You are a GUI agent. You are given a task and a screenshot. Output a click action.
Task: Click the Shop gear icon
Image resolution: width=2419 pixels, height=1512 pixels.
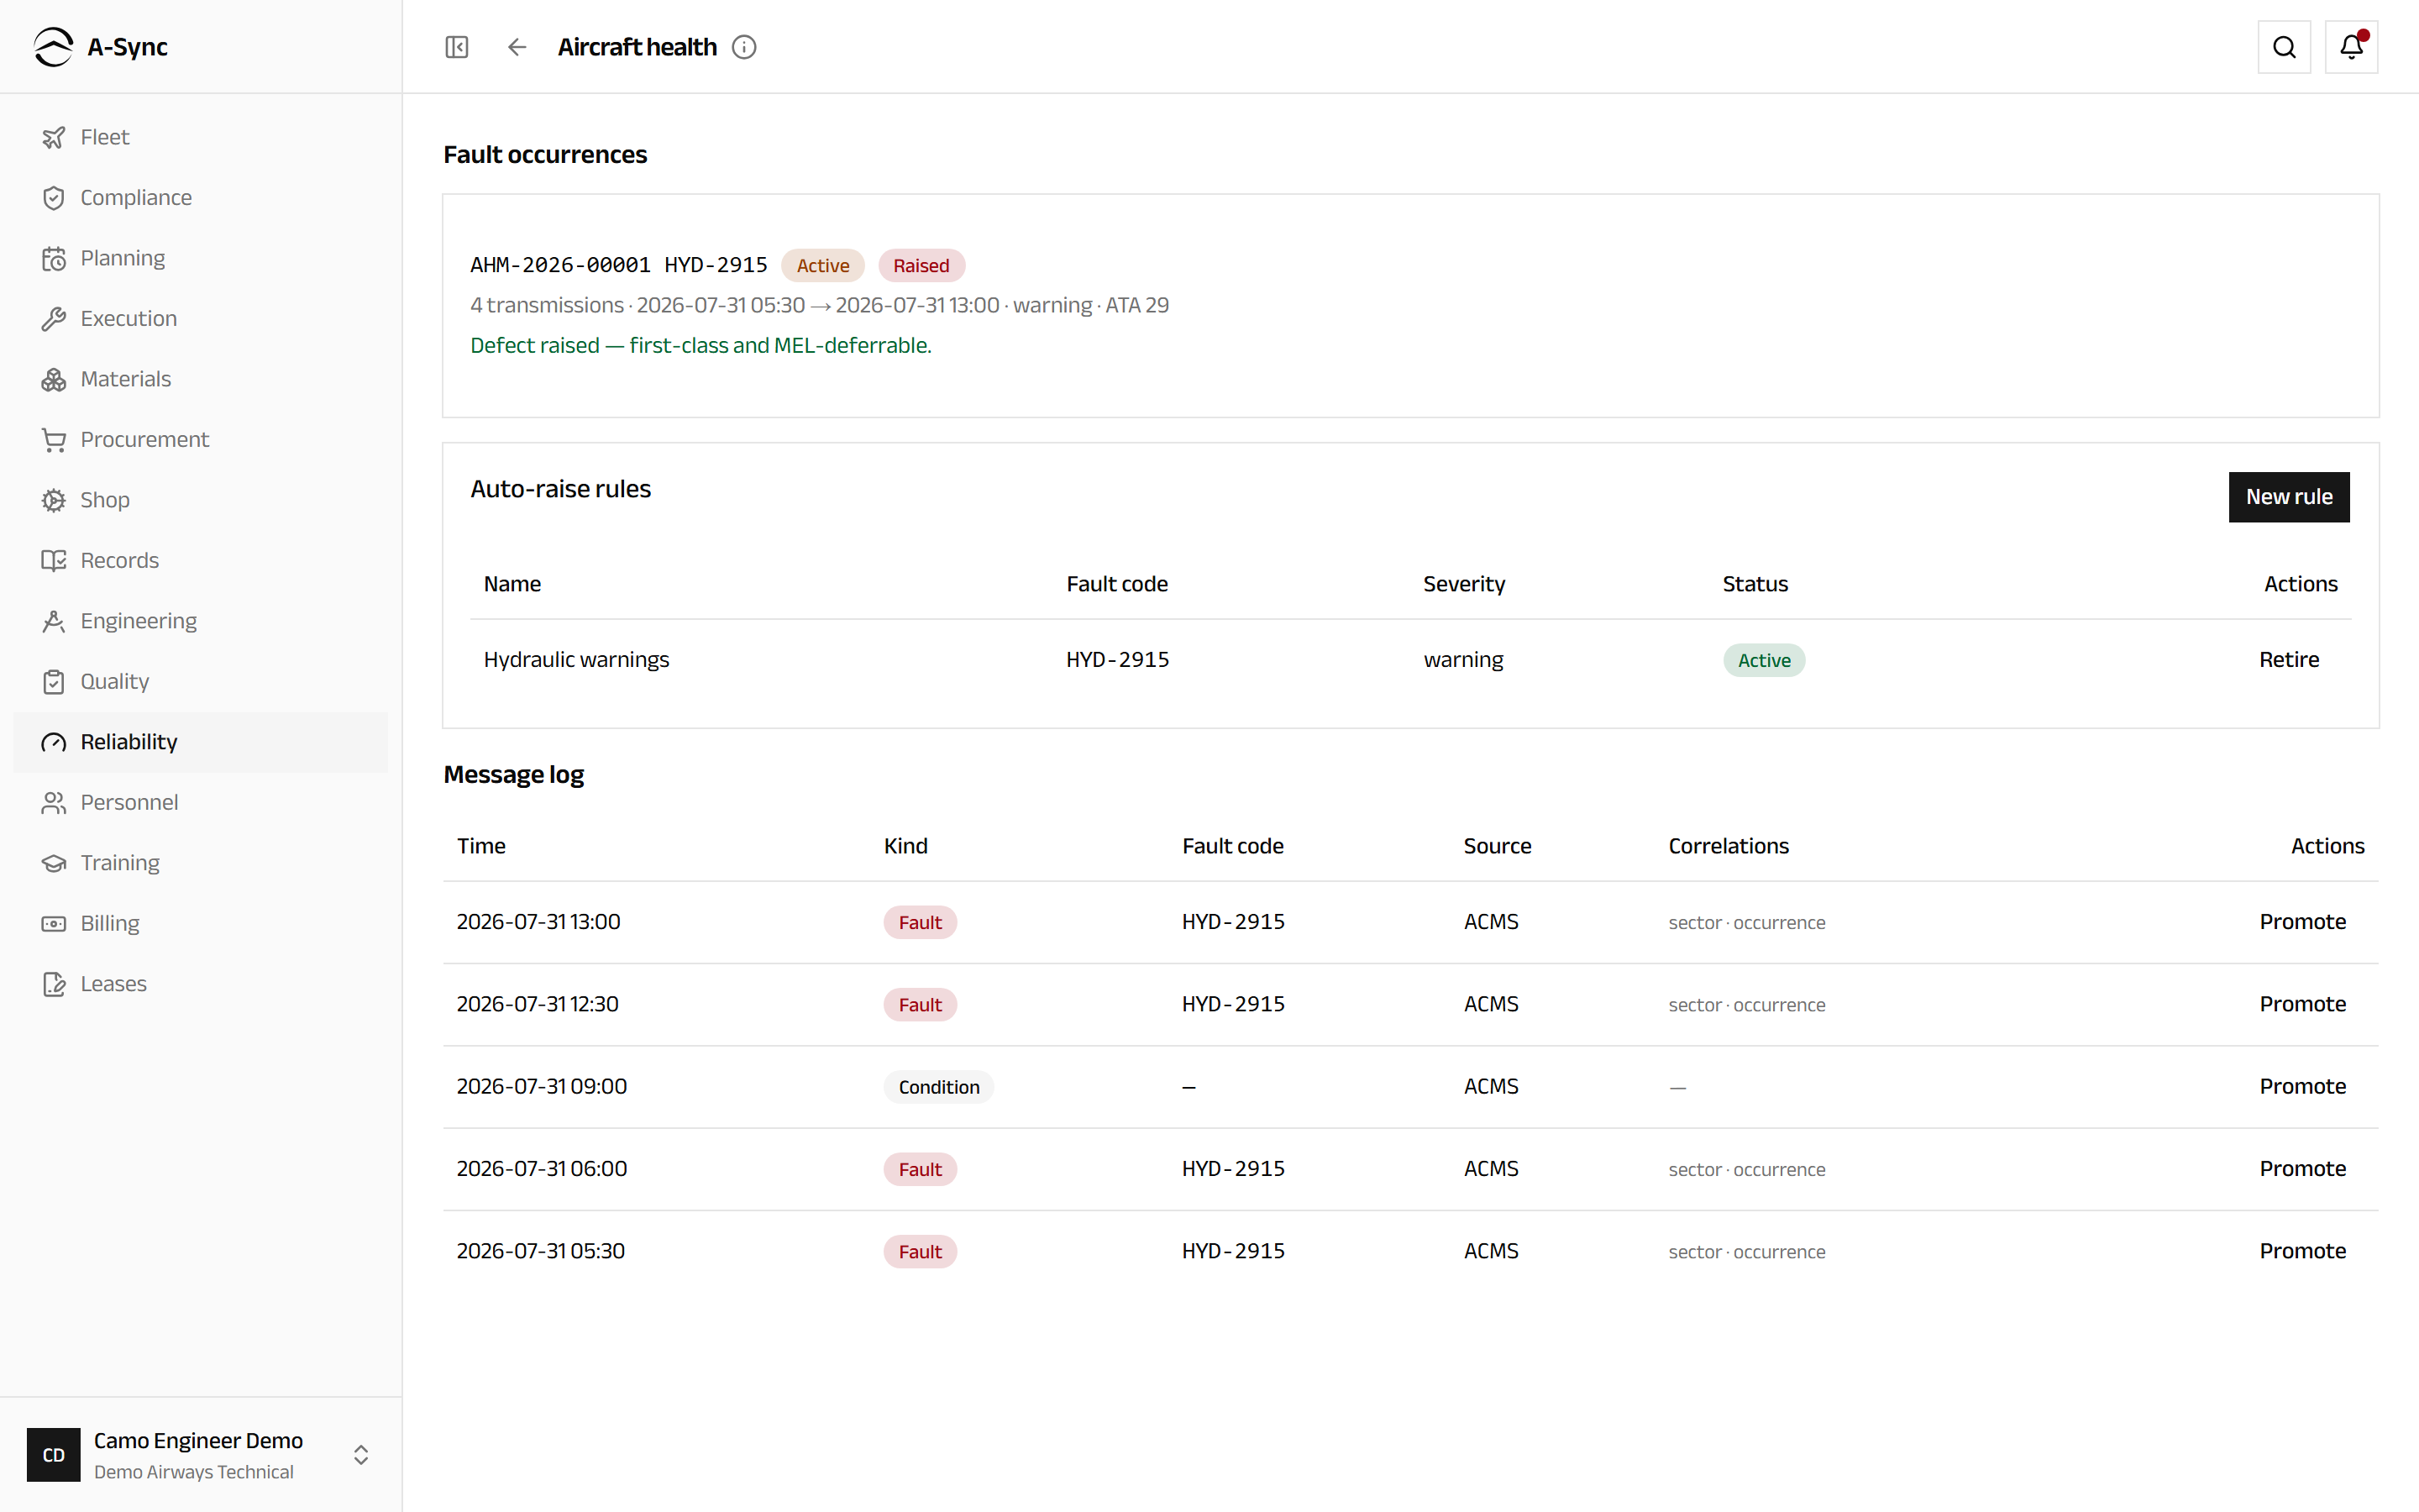[54, 500]
